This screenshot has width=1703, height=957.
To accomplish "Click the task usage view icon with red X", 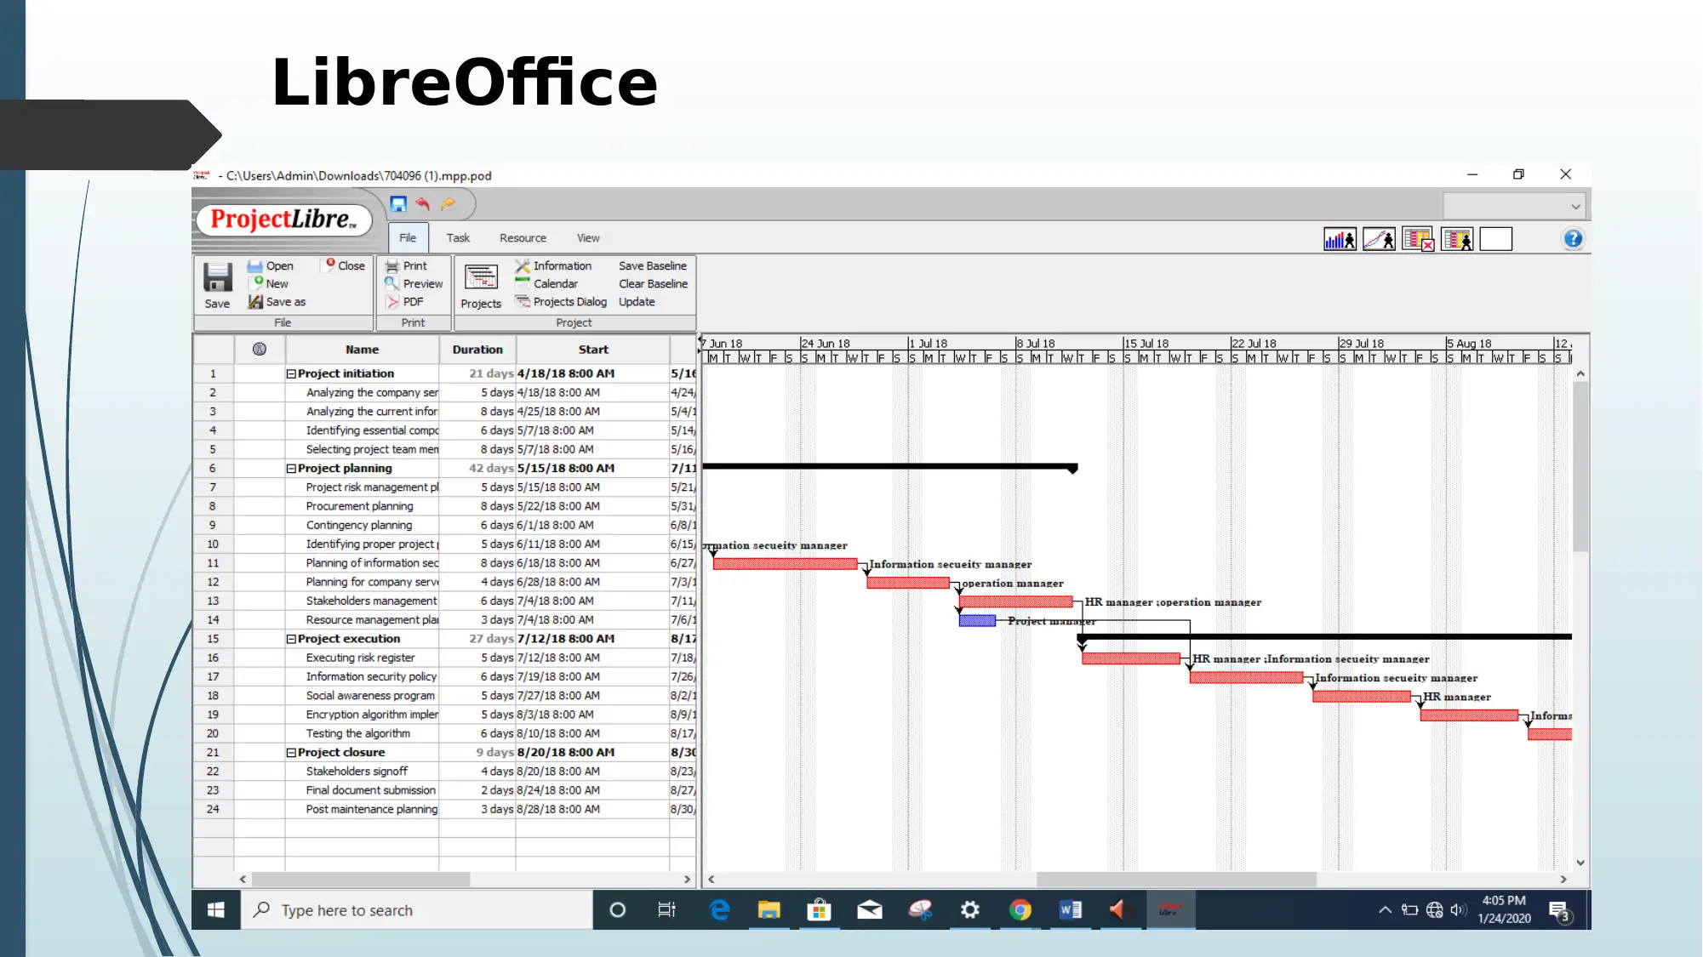I will coord(1418,240).
